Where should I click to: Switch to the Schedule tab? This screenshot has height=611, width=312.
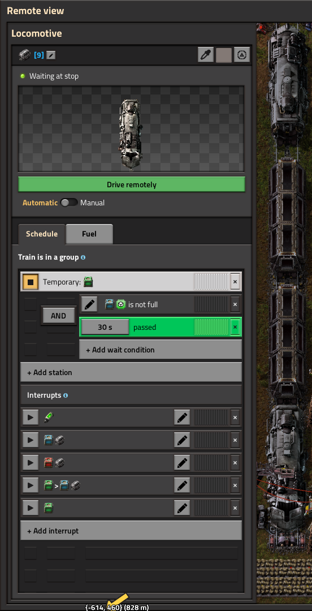[x=42, y=234]
